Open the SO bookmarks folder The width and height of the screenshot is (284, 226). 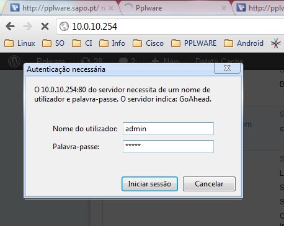tap(53, 43)
